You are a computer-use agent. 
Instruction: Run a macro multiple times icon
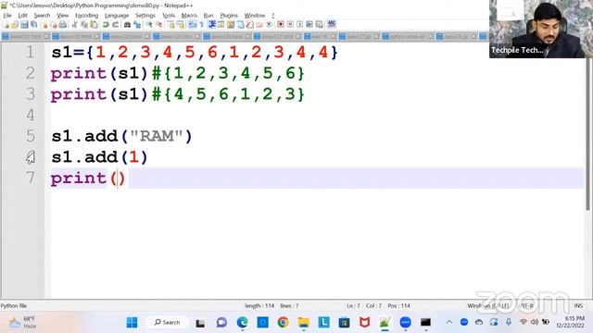coord(309,25)
